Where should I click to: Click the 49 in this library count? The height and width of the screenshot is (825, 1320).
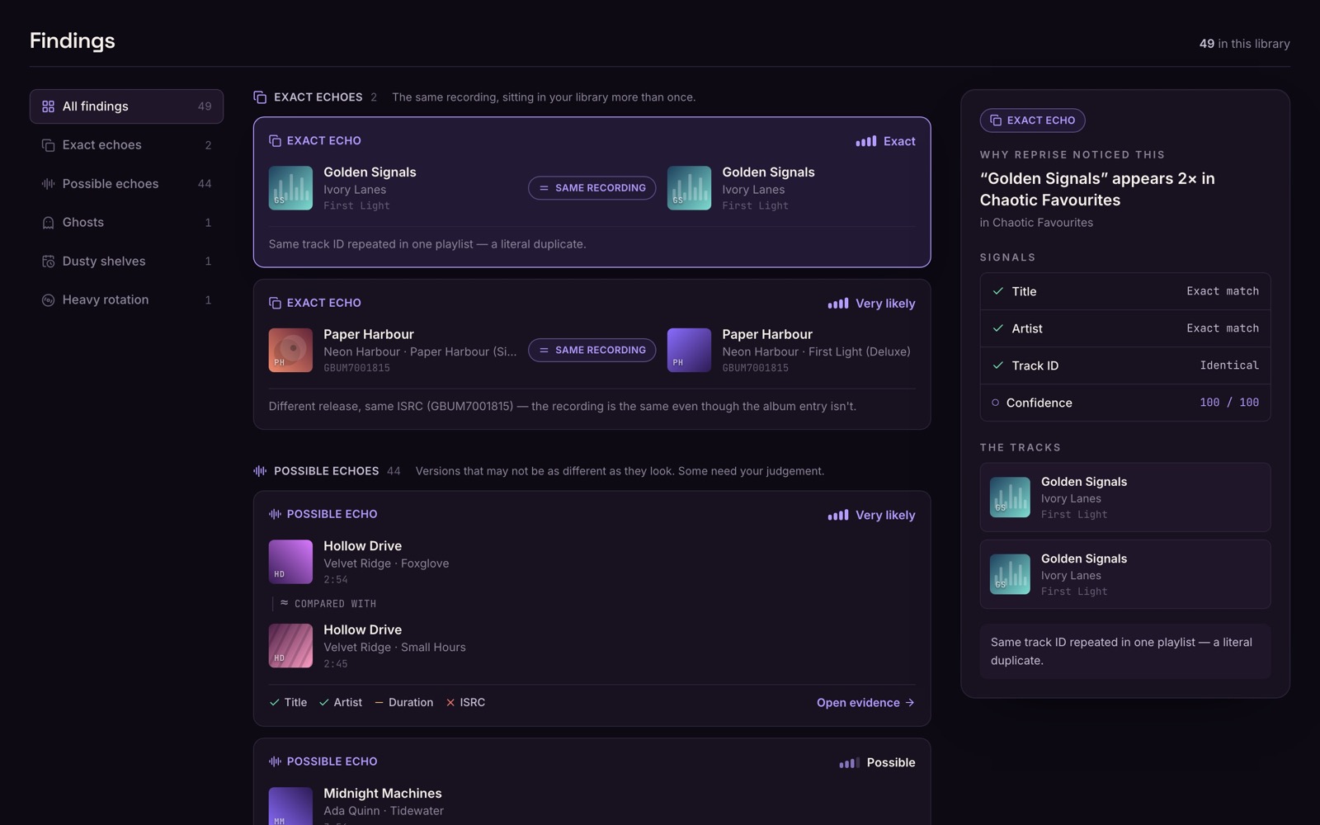click(1244, 44)
